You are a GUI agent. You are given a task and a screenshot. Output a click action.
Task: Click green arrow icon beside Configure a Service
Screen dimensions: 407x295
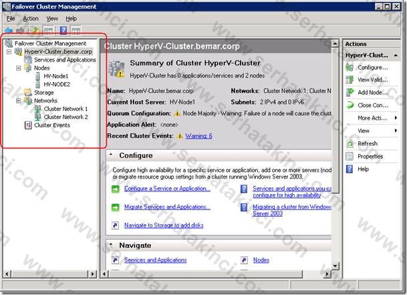115,189
